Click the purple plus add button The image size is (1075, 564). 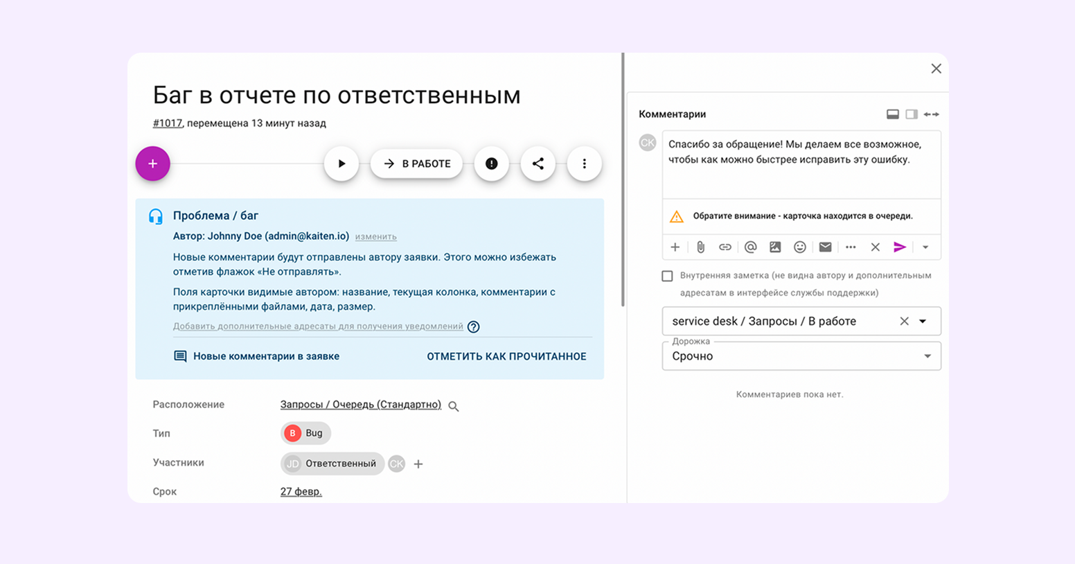(x=152, y=164)
